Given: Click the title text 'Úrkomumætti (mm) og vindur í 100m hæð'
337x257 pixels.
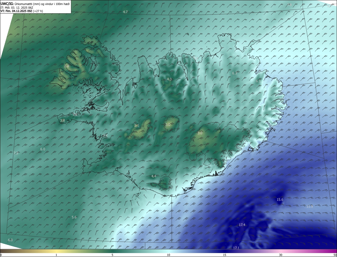Looking at the screenshot, I should pos(42,4).
